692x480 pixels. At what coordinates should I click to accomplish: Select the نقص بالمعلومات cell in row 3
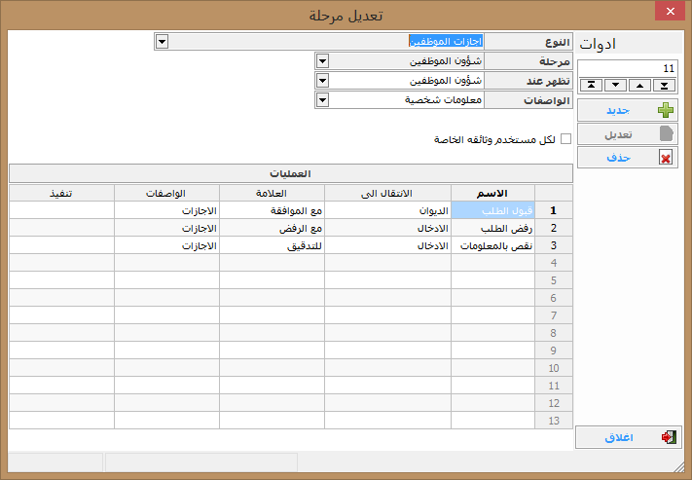pos(493,246)
